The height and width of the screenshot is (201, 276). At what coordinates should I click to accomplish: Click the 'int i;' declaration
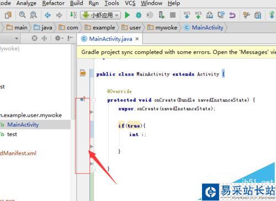pyautogui.click(x=137, y=134)
